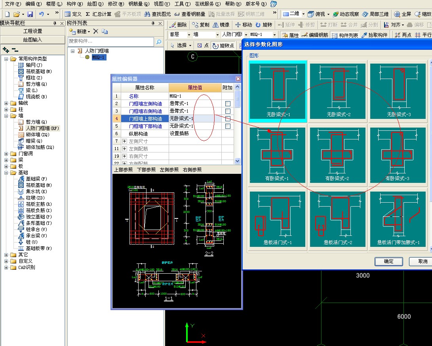The width and height of the screenshot is (432, 346).
Task: Open the 楼层(L) menu
Action: point(54,4)
